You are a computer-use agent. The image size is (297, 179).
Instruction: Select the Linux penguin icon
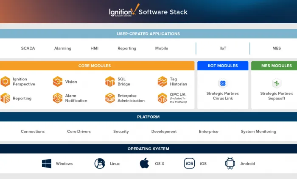click(x=100, y=163)
